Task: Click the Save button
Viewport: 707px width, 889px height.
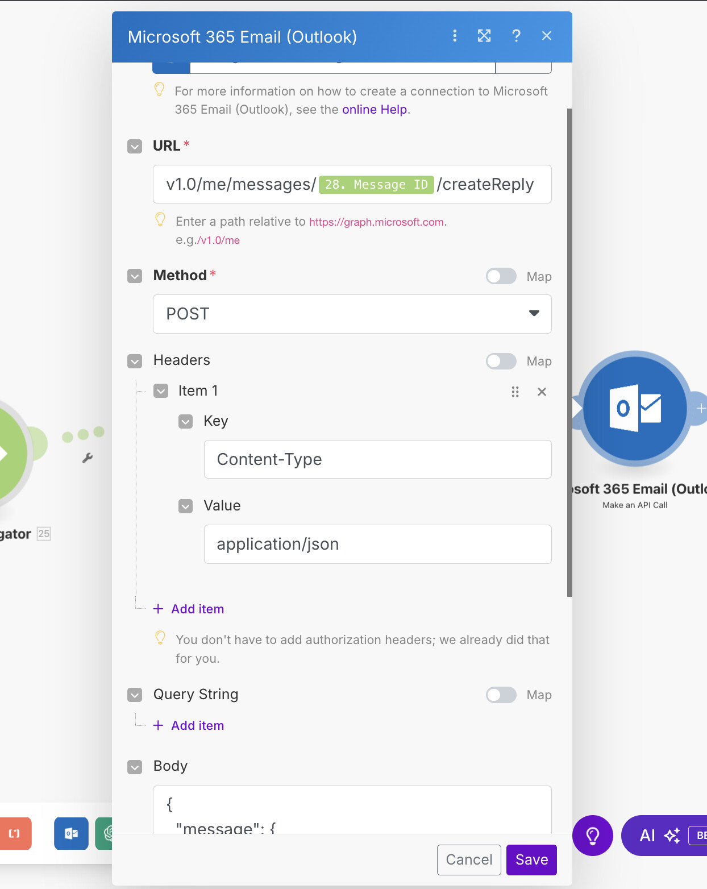Action: [531, 859]
